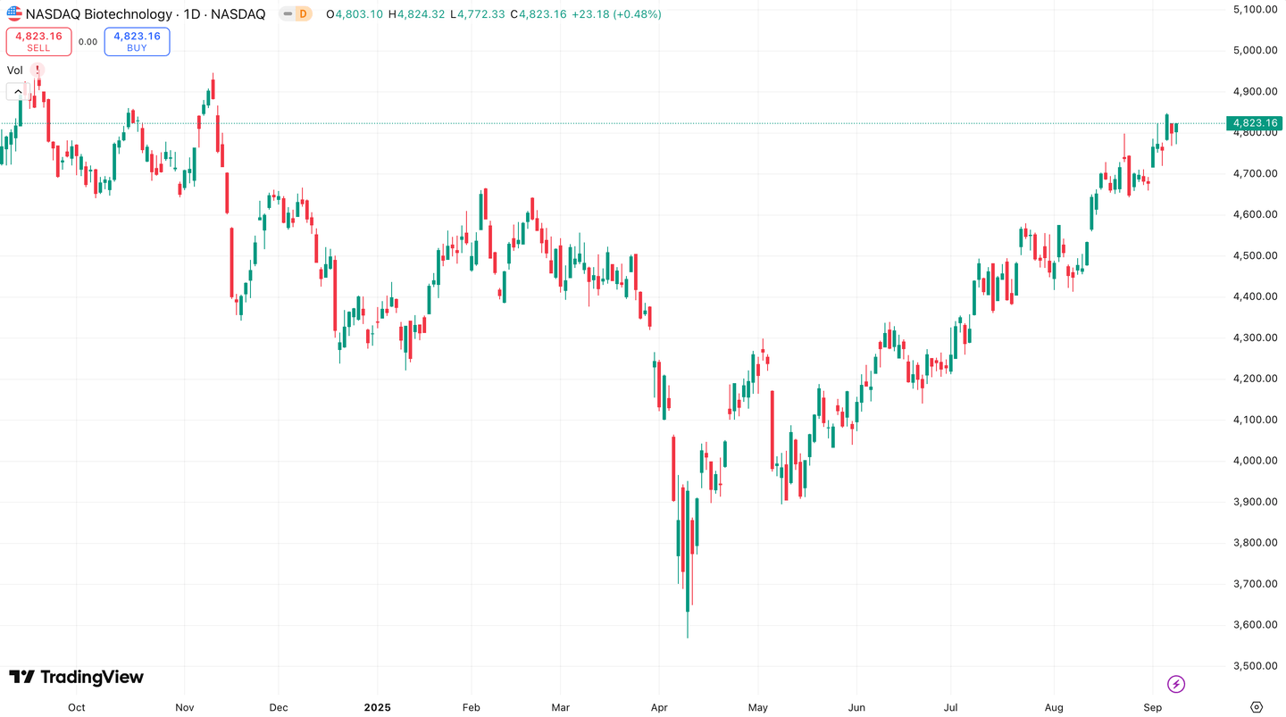This screenshot has height=717, width=1286.
Task: Open the US flag symbol icon
Action: 13,13
